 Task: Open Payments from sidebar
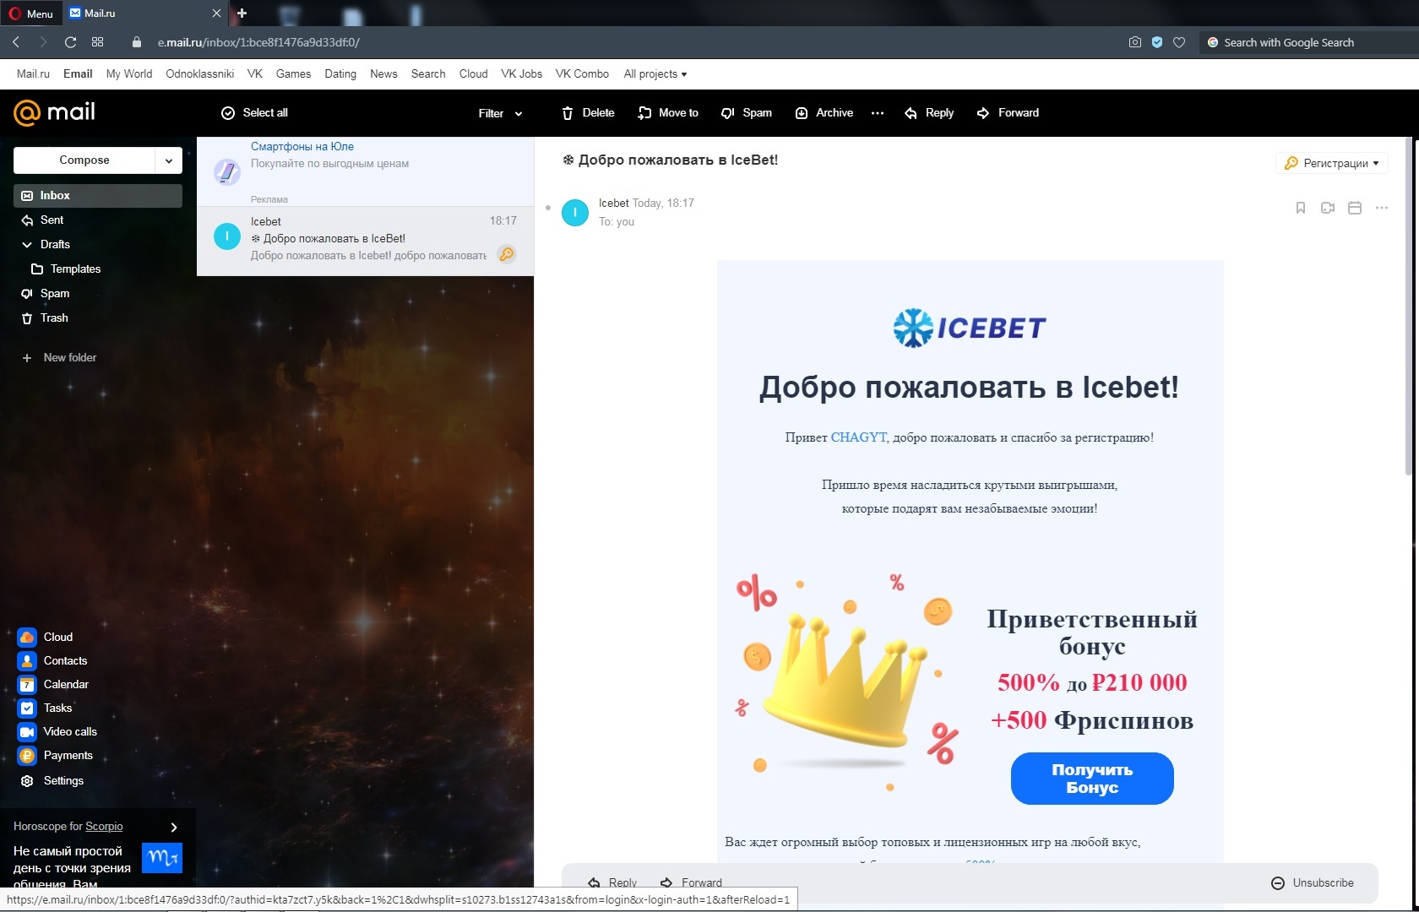55,756
